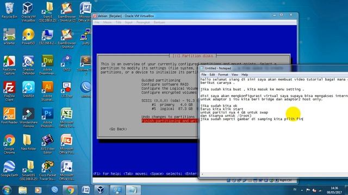Open Notepad's Format menu
Screen dimensions: 348x195
[x=223, y=75]
